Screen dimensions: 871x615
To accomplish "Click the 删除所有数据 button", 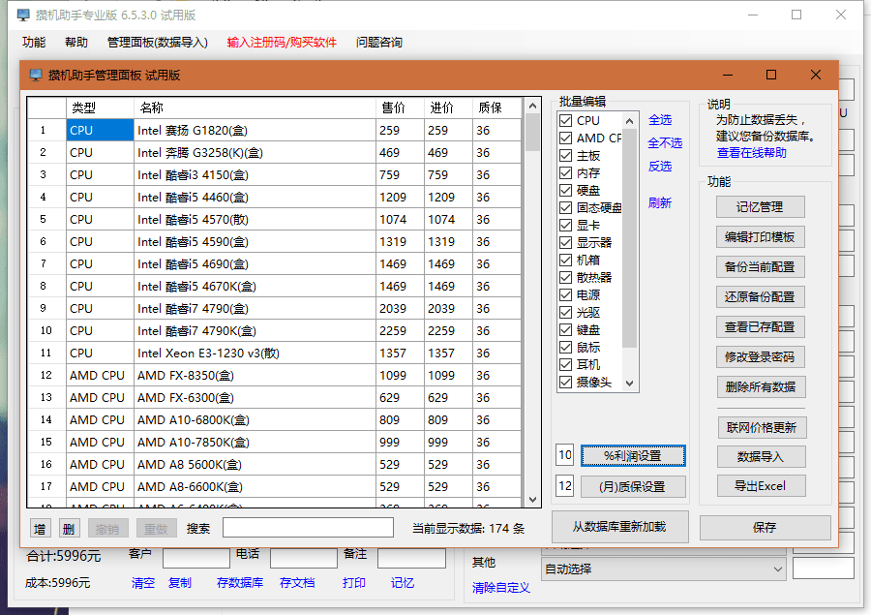I will pos(761,387).
